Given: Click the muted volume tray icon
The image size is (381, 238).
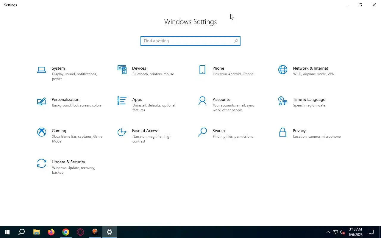Looking at the screenshot, I should [342, 232].
